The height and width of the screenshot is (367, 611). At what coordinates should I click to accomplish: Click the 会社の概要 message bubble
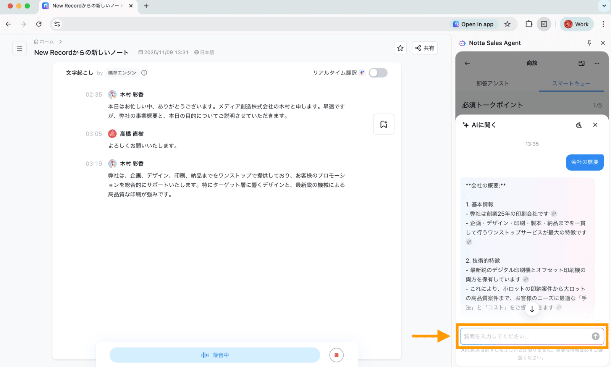coord(585,162)
